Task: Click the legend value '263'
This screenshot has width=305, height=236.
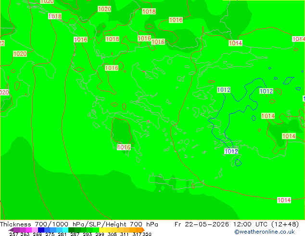Action: tap(25, 234)
